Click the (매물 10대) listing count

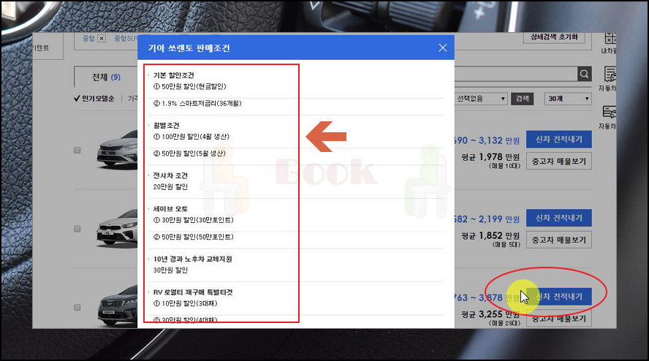click(504, 166)
